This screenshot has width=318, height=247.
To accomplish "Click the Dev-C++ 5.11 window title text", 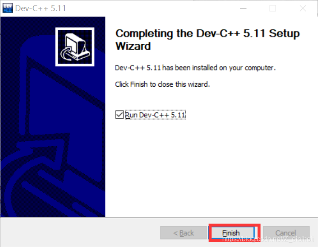I will (40, 9).
